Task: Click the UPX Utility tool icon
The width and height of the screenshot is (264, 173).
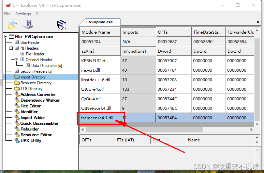Action: click(x=17, y=141)
